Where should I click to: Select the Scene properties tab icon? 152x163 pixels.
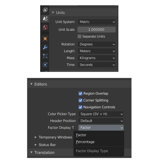point(45,19)
